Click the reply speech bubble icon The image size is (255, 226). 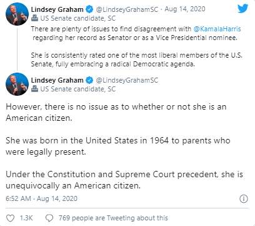pyautogui.click(x=49, y=218)
